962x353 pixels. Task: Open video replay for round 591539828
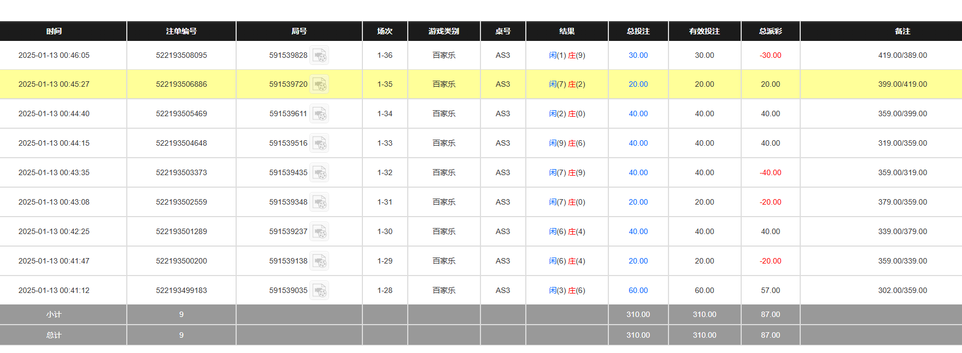click(x=319, y=56)
